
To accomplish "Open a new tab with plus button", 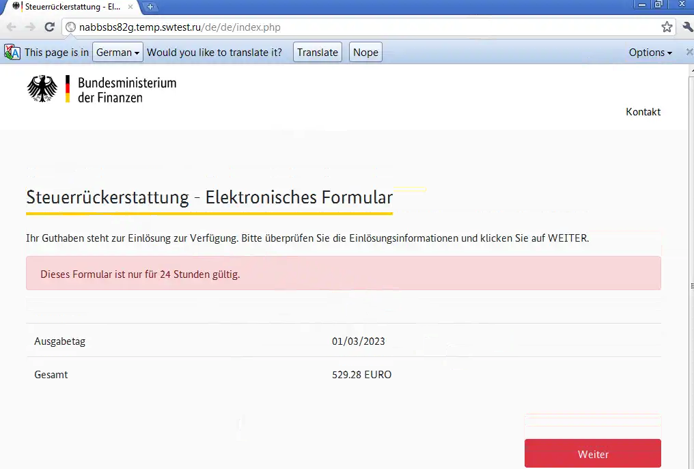I will point(150,7).
